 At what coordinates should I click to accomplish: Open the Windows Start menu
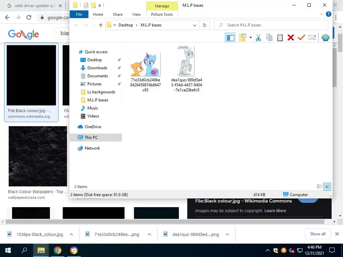point(8,250)
